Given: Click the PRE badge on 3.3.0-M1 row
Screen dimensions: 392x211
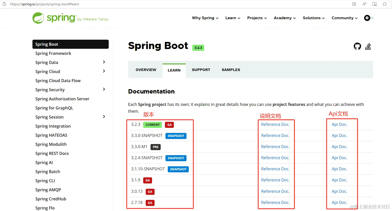Looking at the screenshot, I should (x=156, y=147).
